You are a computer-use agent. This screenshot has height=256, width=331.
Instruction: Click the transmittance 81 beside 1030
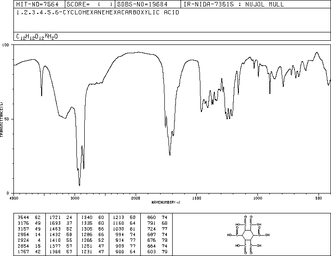click(x=132, y=229)
